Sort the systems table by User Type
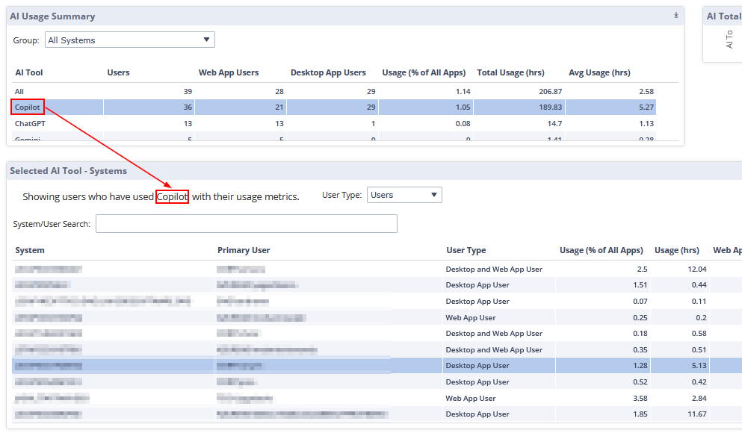The image size is (742, 436). point(466,250)
